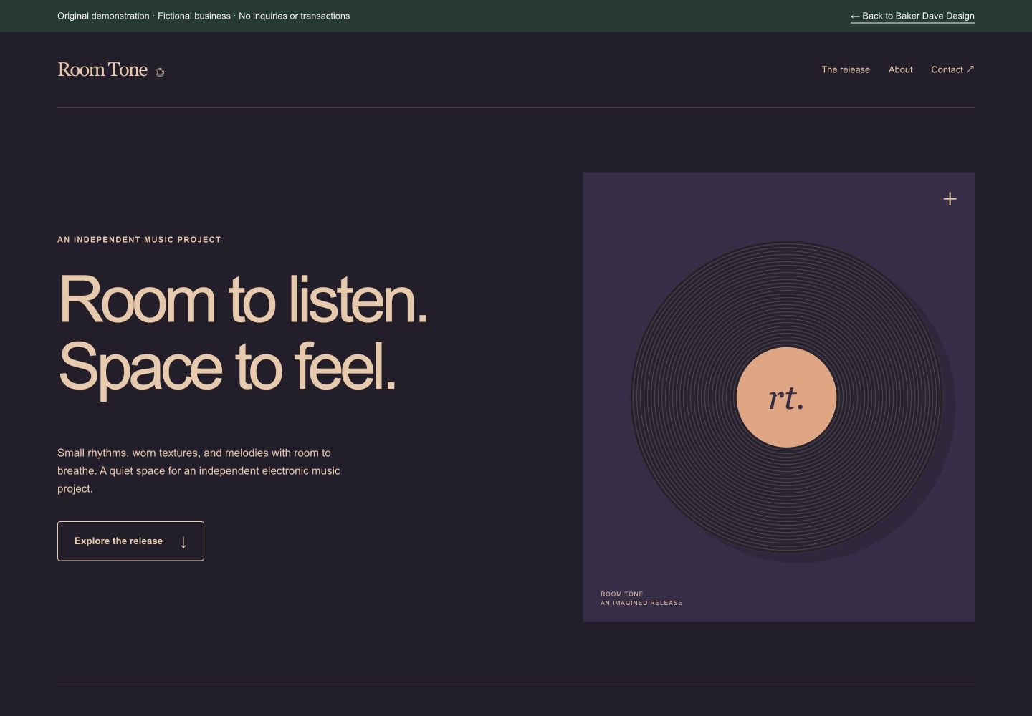Viewport: 1032px width, 716px height.
Task: Click the "Original demonstration" notice text
Action: [x=204, y=16]
